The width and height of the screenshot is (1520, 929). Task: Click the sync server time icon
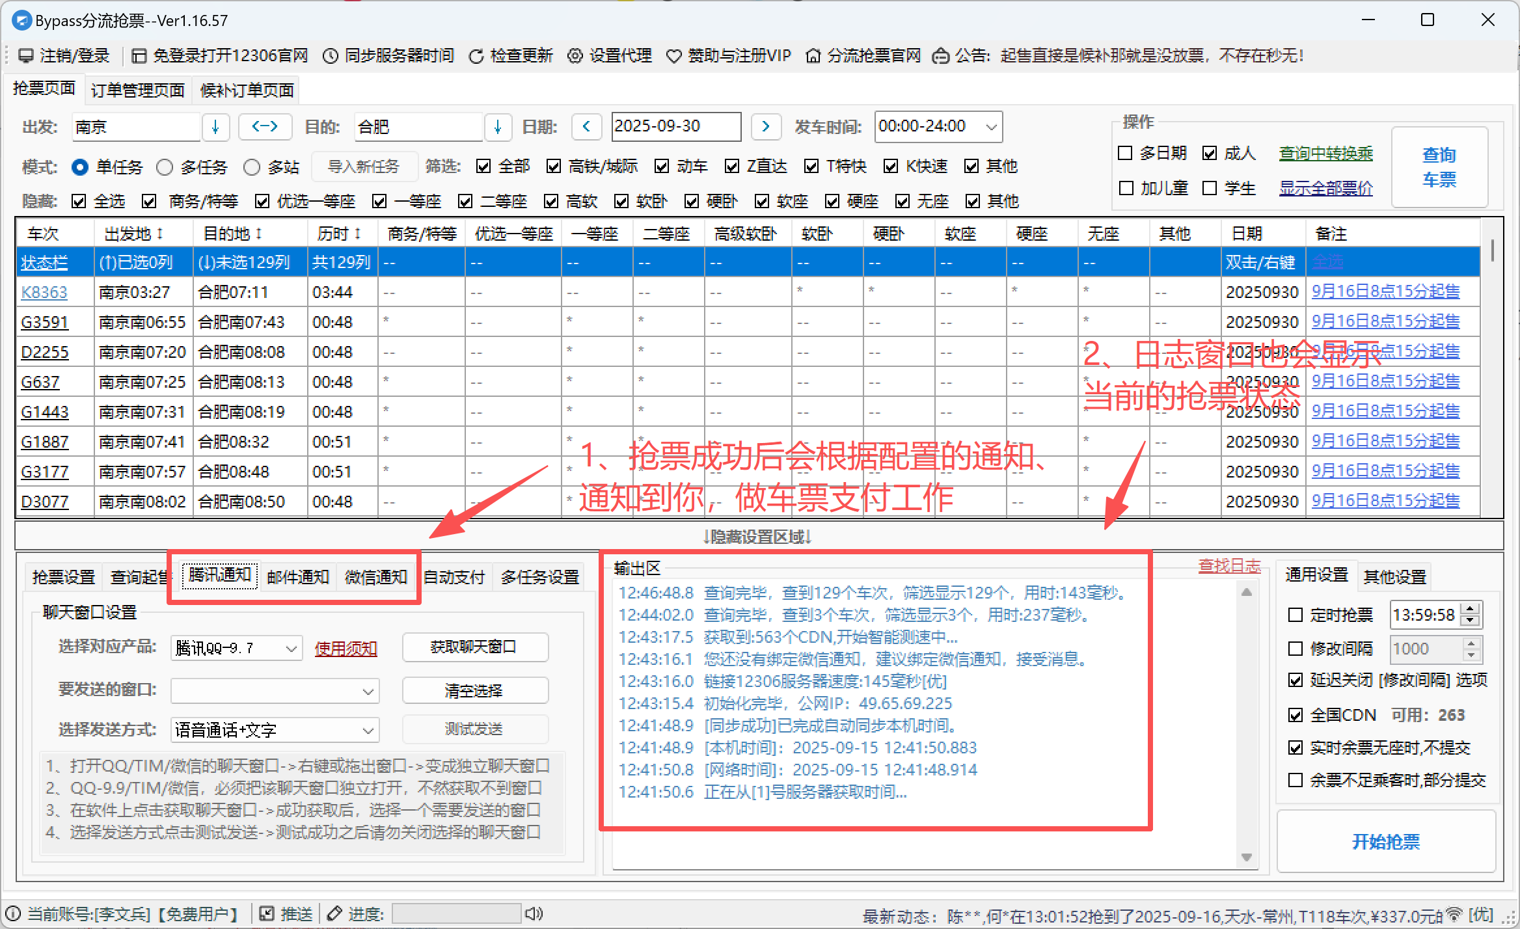[x=331, y=56]
